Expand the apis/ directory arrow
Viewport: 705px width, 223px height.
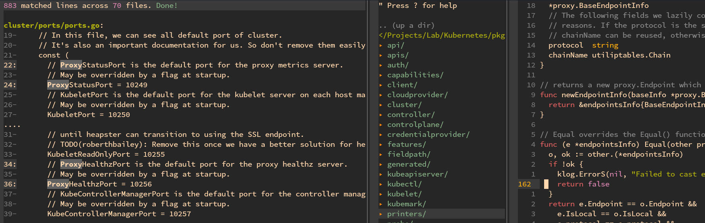[x=381, y=55]
